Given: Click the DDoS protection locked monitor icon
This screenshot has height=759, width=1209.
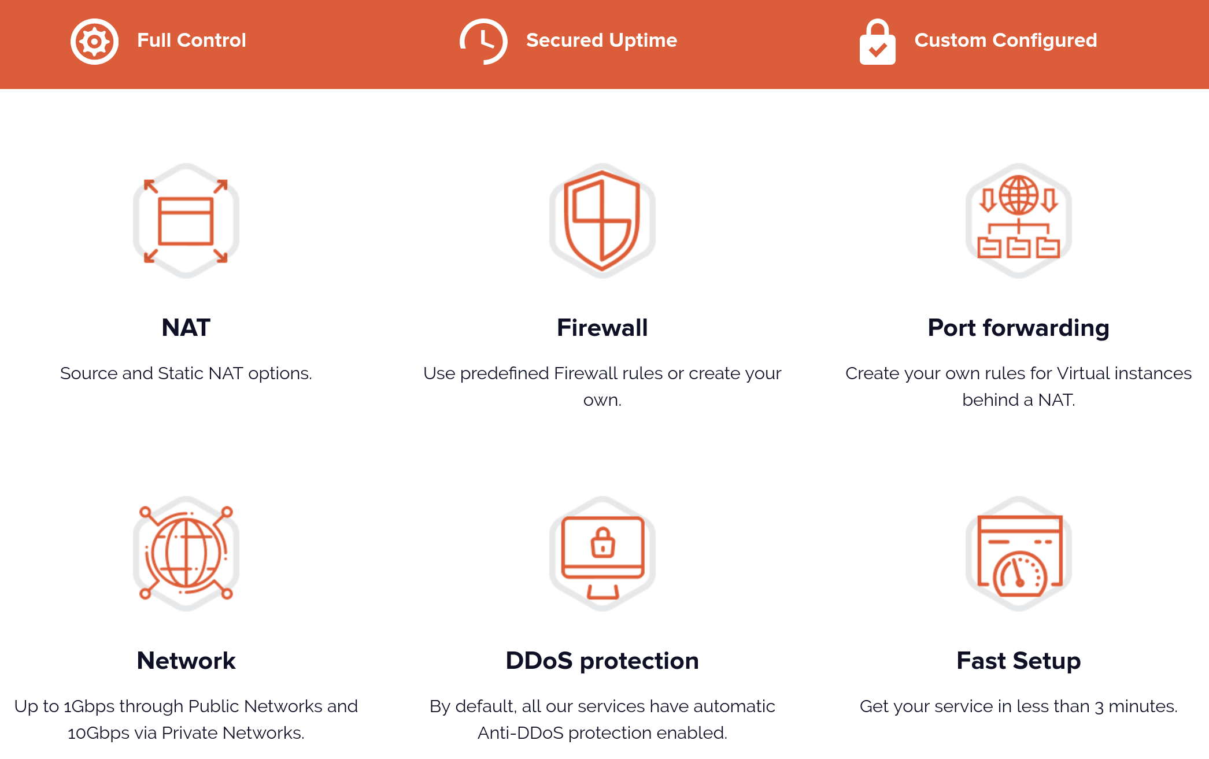Looking at the screenshot, I should [x=602, y=553].
